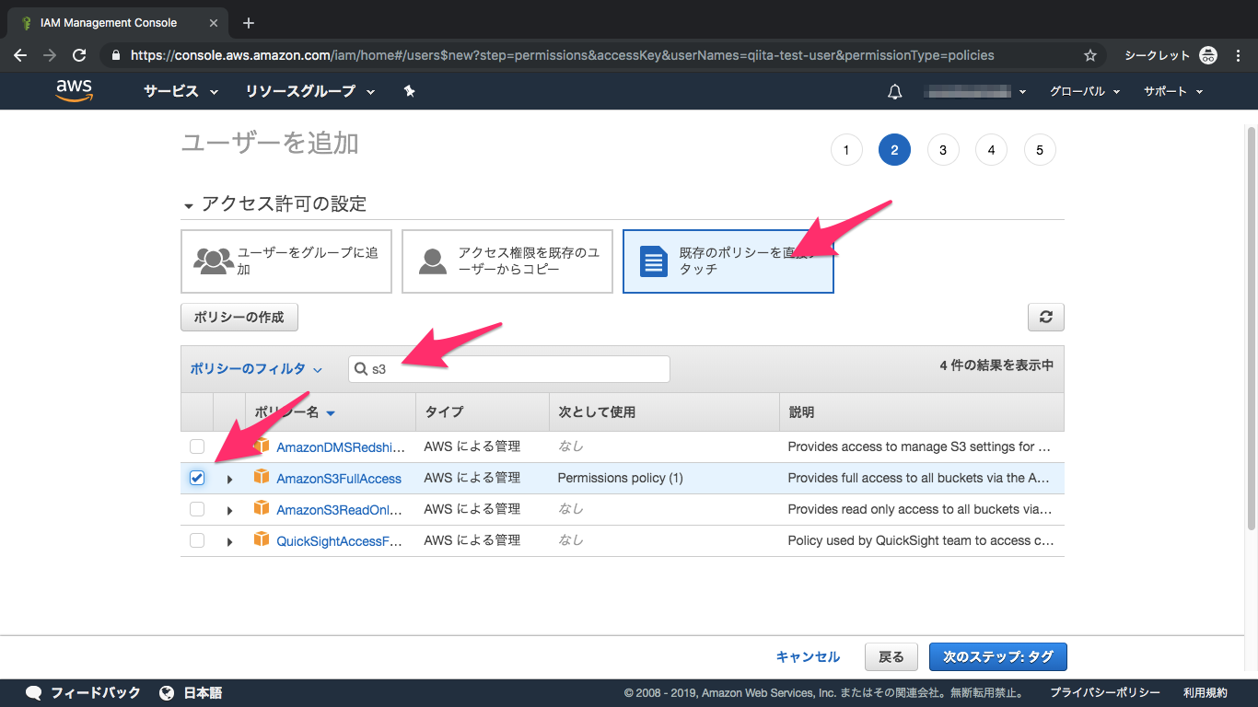Click the document icon on attach-policy card
This screenshot has height=707, width=1258.
tap(654, 261)
